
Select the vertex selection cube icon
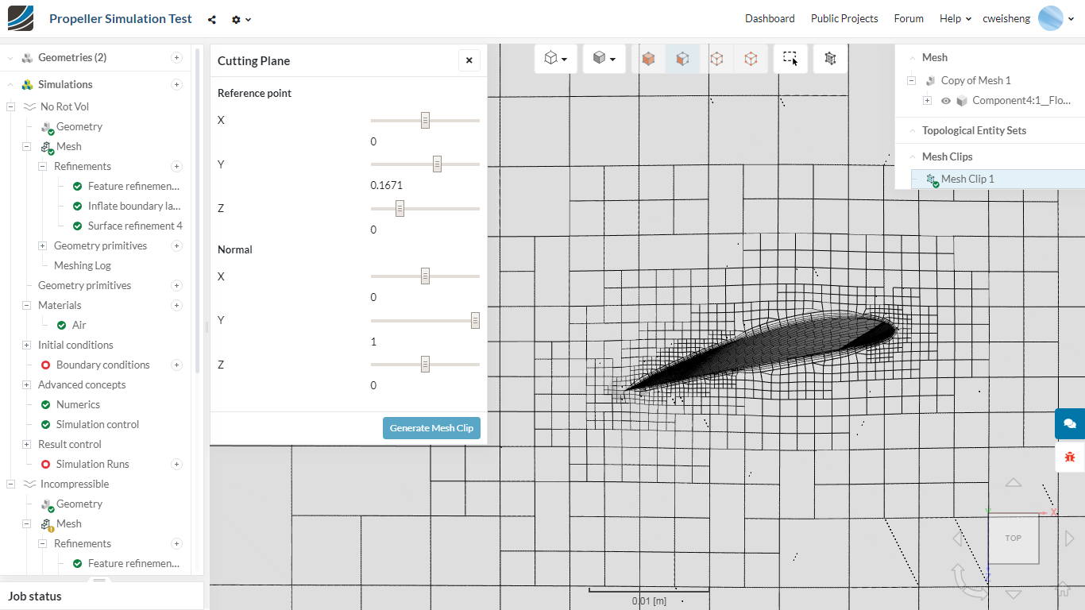(x=751, y=58)
